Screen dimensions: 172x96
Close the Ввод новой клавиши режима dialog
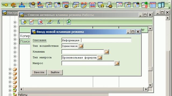pos(138,32)
